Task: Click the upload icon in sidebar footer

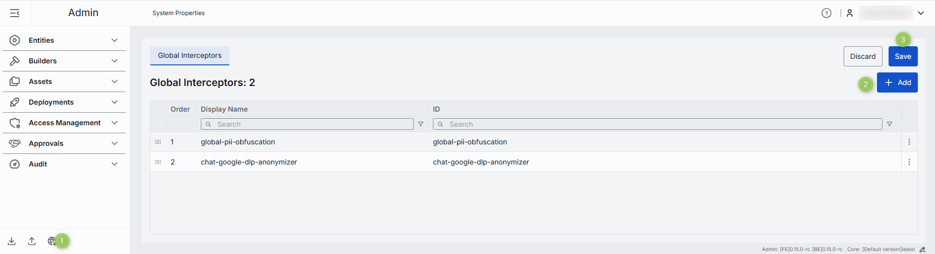Action: [32, 241]
